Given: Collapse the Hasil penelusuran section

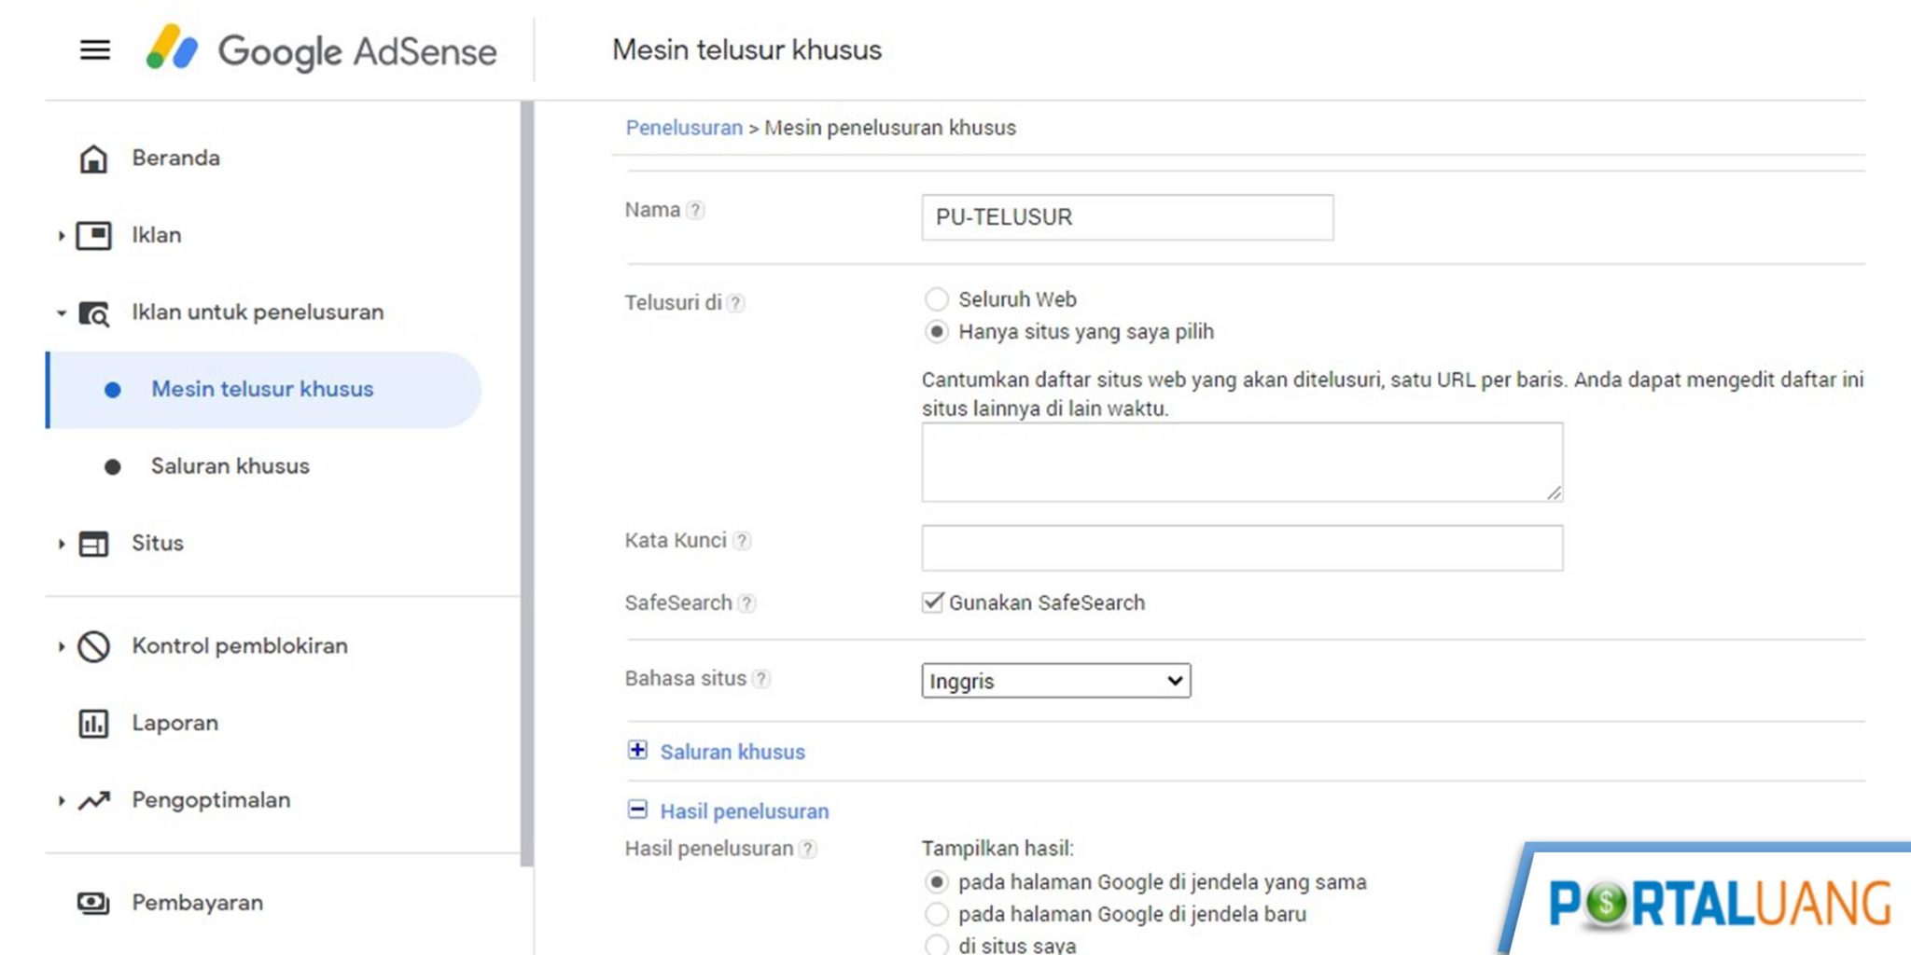Looking at the screenshot, I should coord(637,810).
